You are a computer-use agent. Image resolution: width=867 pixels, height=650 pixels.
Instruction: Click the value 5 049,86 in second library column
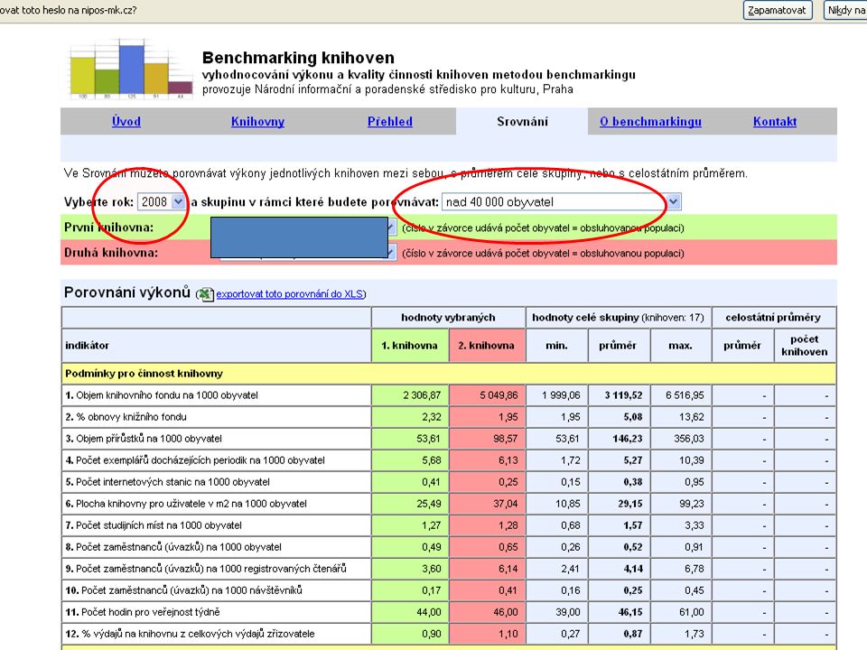499,395
